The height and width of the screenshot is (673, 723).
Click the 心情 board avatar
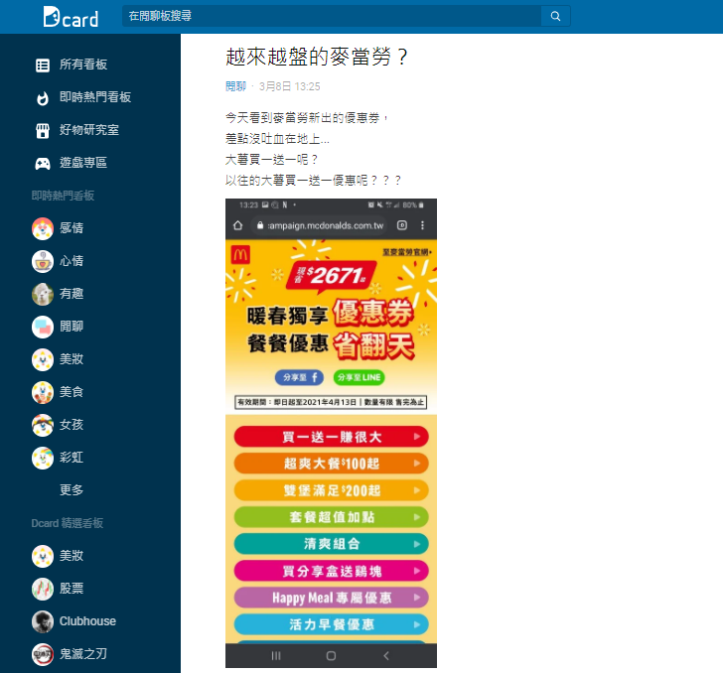(43, 261)
